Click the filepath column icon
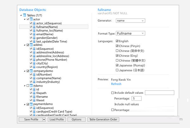190x128 pixels. pyautogui.click(x=34, y=93)
